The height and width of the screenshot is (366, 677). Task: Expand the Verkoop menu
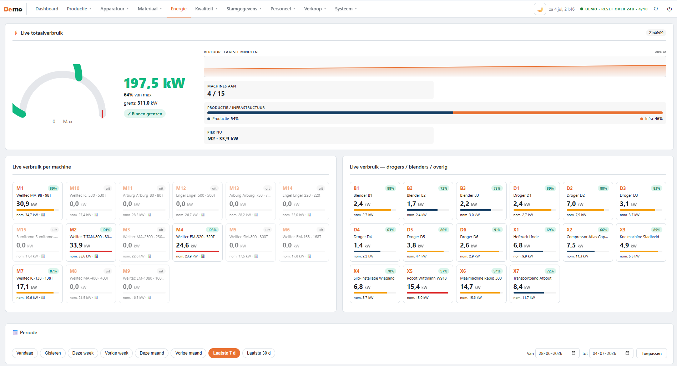pyautogui.click(x=315, y=9)
